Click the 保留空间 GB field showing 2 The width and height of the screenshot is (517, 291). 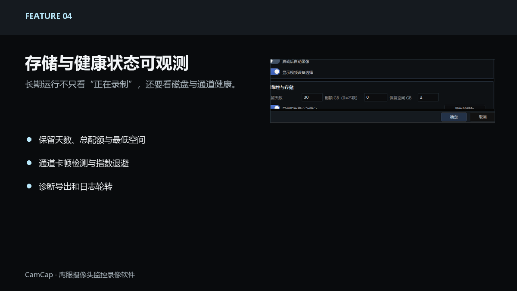[x=428, y=97]
